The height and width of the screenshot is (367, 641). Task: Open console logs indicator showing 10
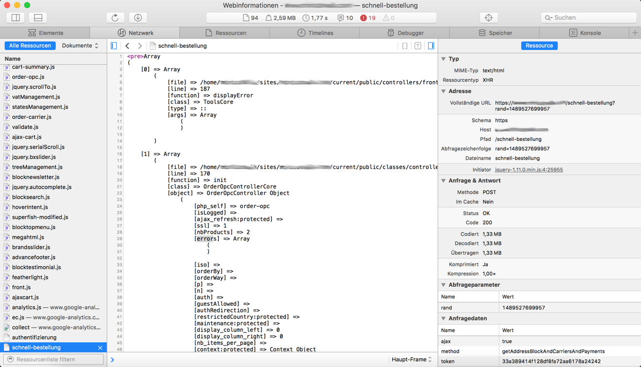coord(345,18)
